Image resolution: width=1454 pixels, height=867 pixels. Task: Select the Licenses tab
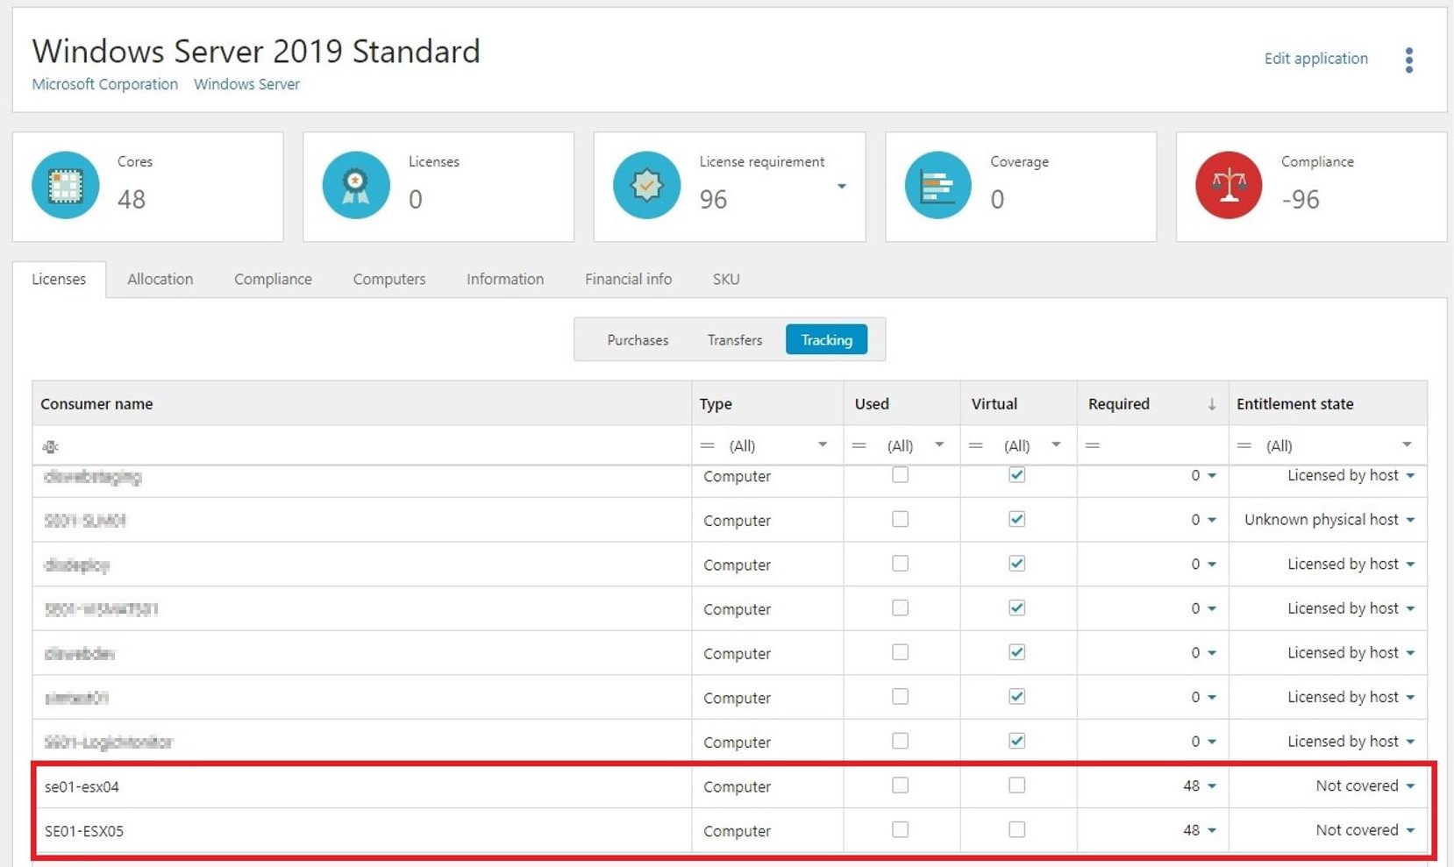click(x=59, y=279)
